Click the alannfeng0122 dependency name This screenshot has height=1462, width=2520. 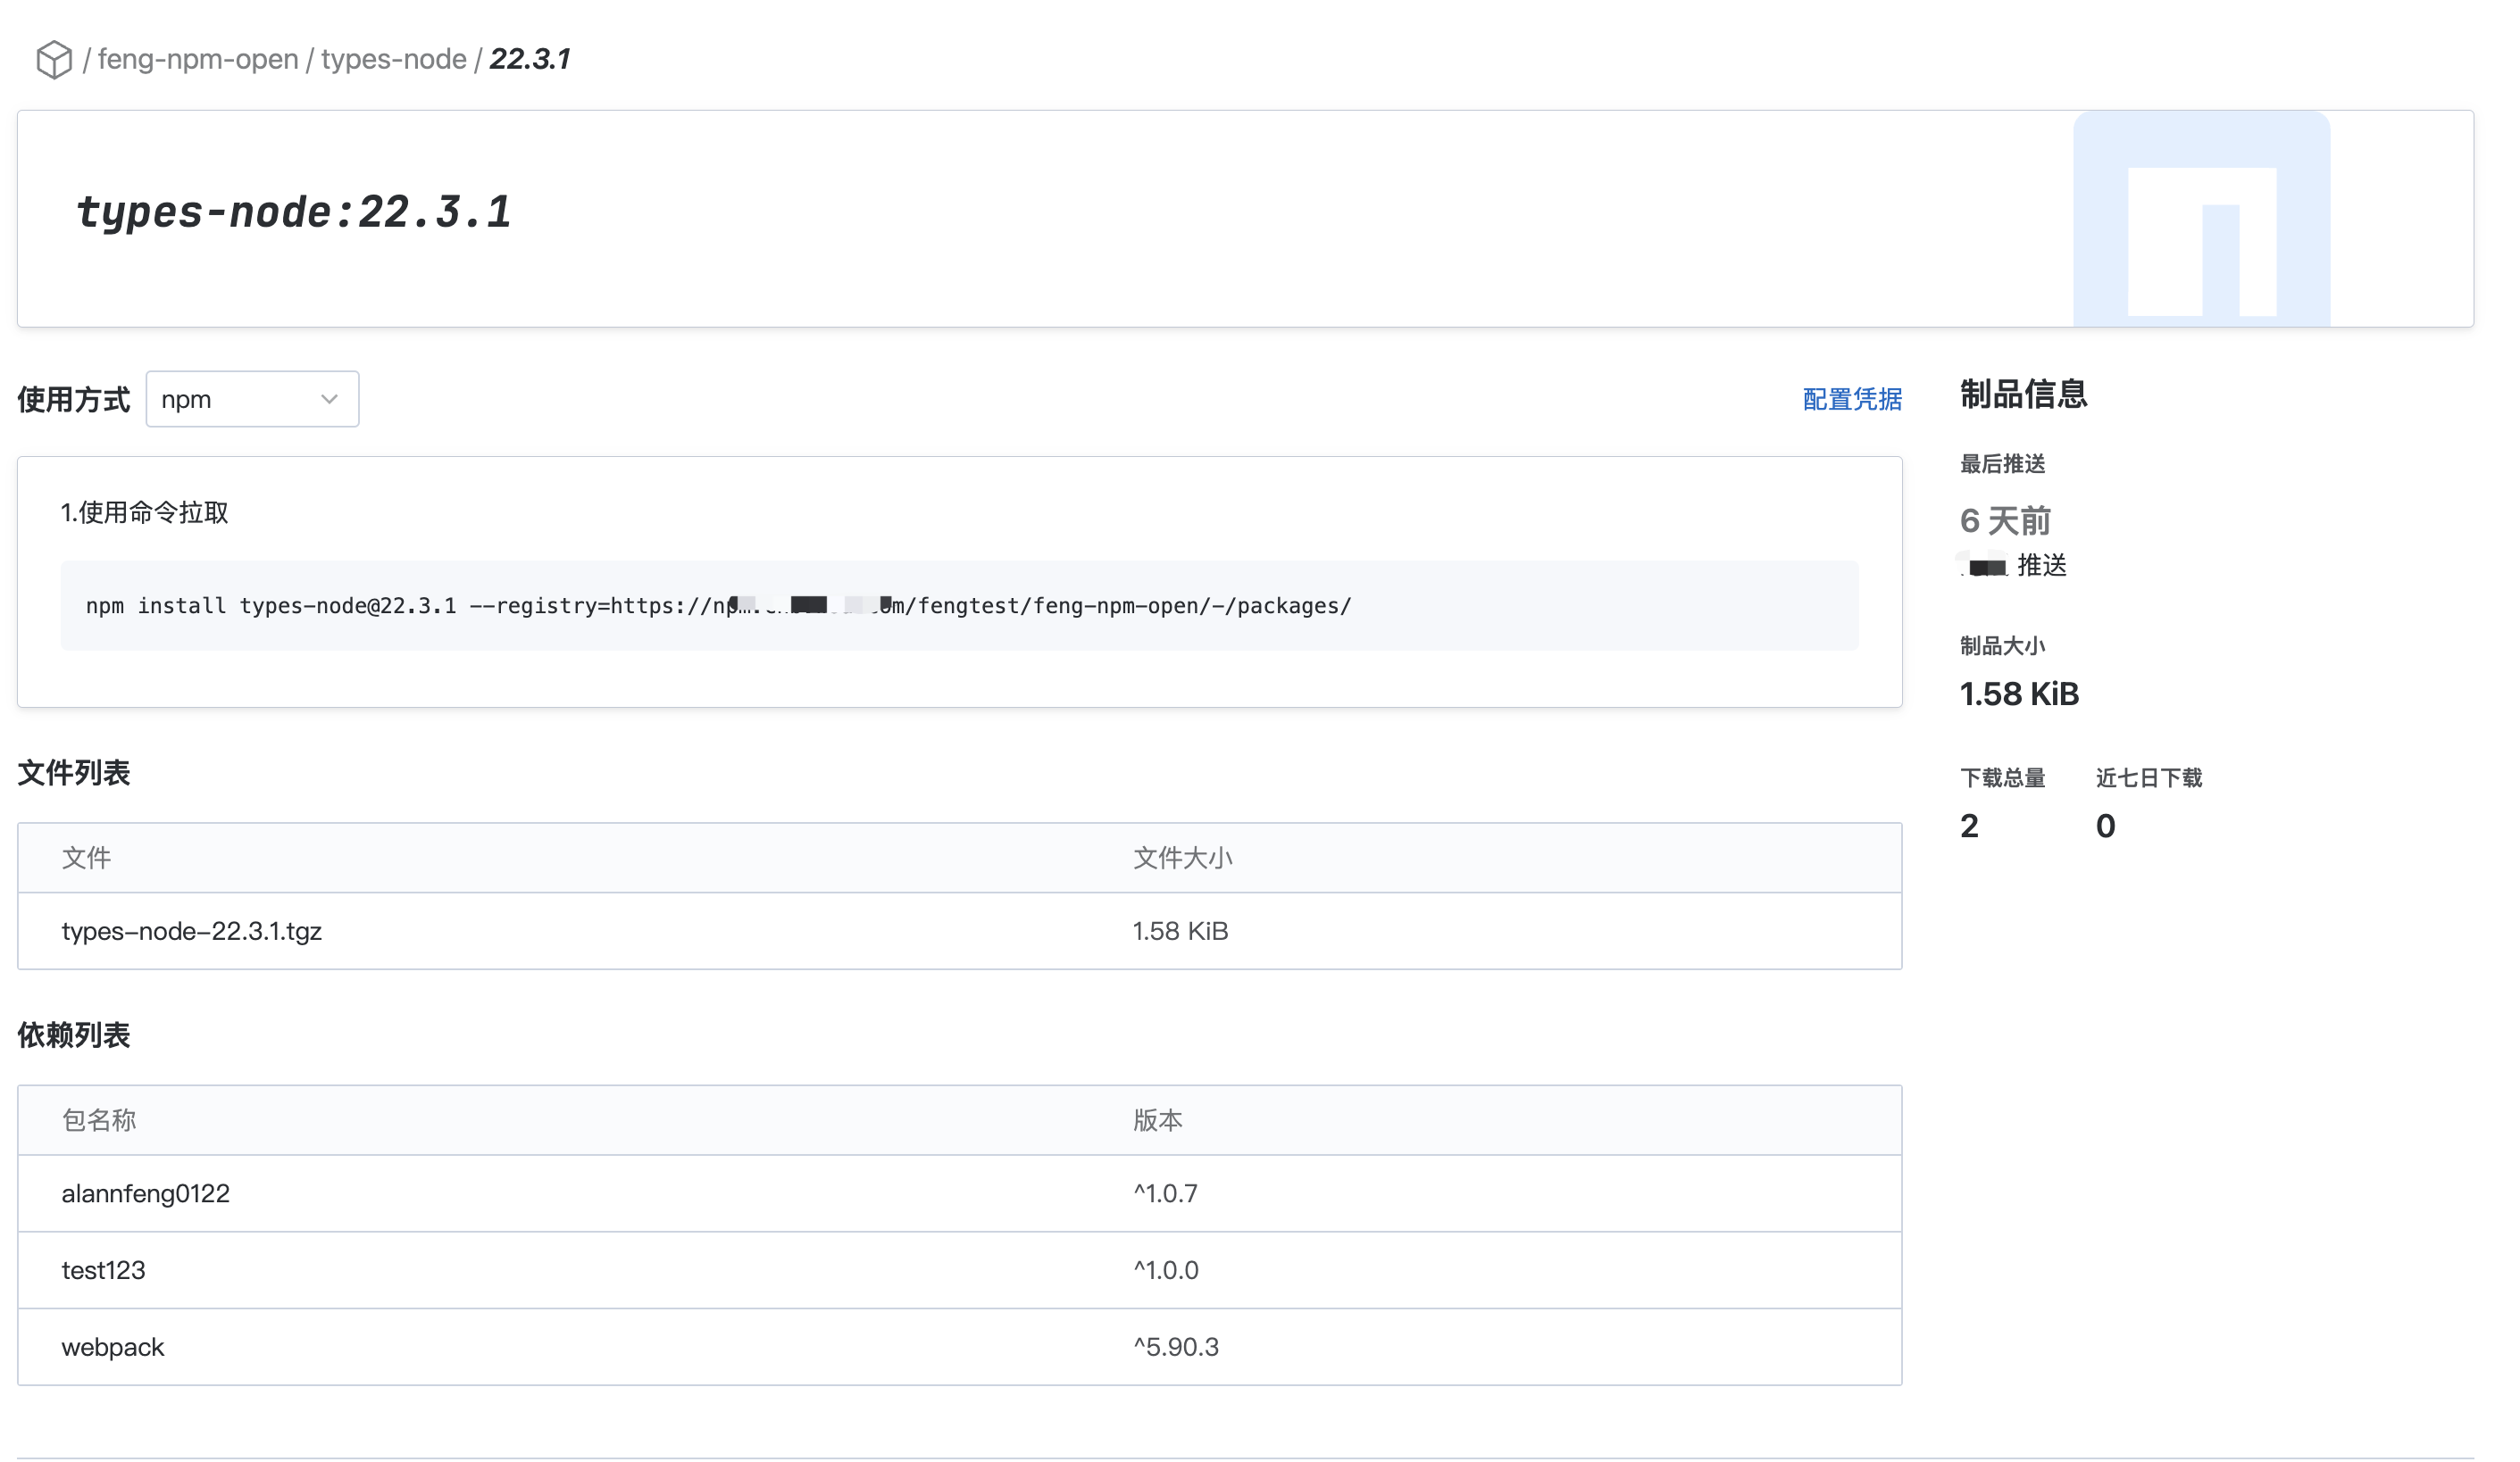tap(146, 1193)
